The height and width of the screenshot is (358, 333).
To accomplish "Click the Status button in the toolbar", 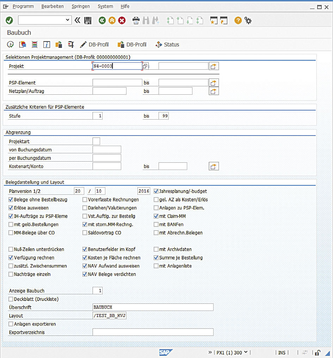I will 167,44.
